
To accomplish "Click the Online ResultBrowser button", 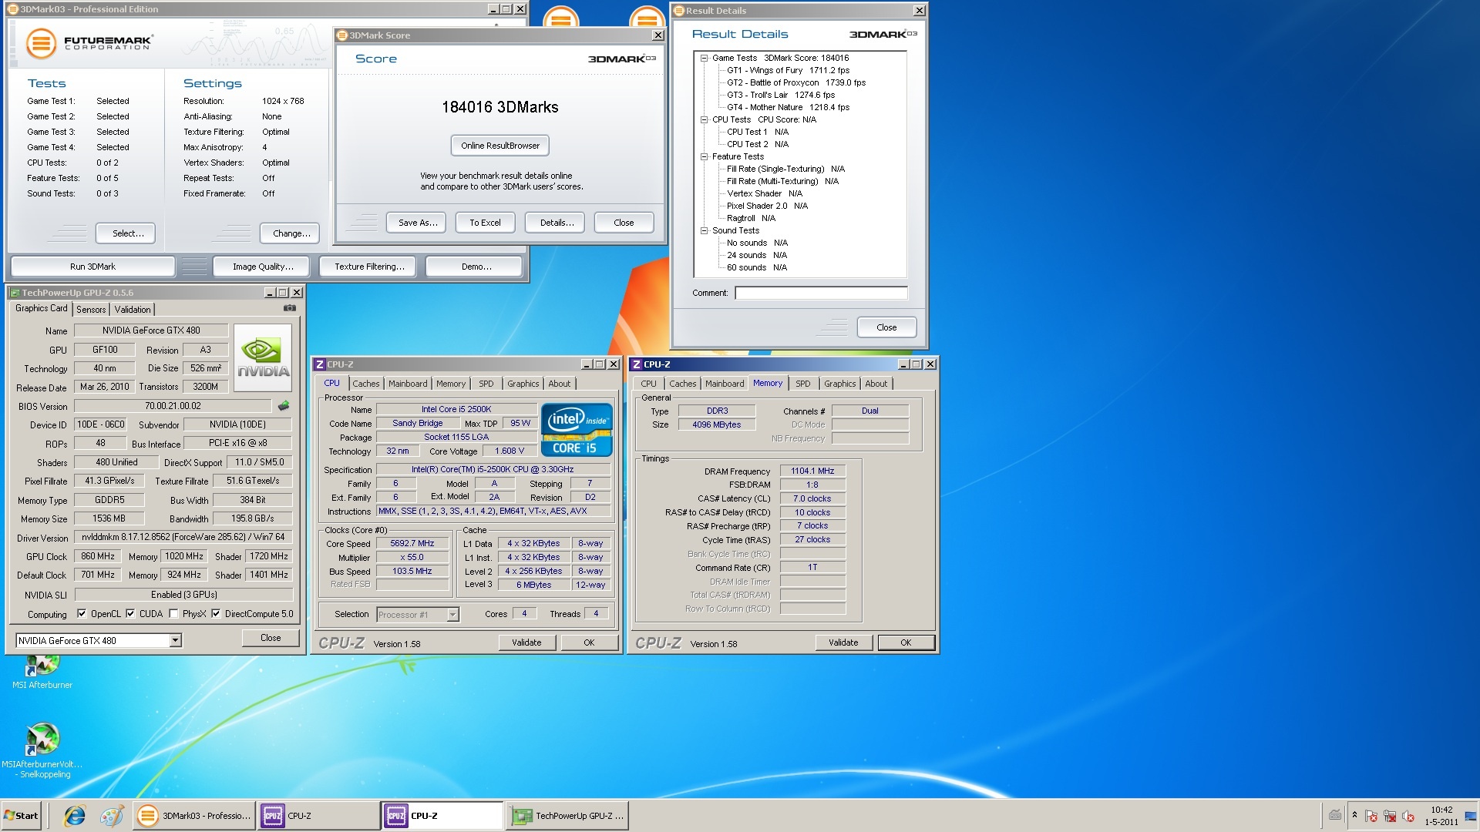I will [499, 146].
